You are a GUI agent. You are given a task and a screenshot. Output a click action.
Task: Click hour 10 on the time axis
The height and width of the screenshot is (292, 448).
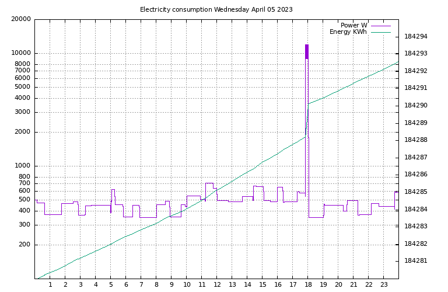[187, 284]
